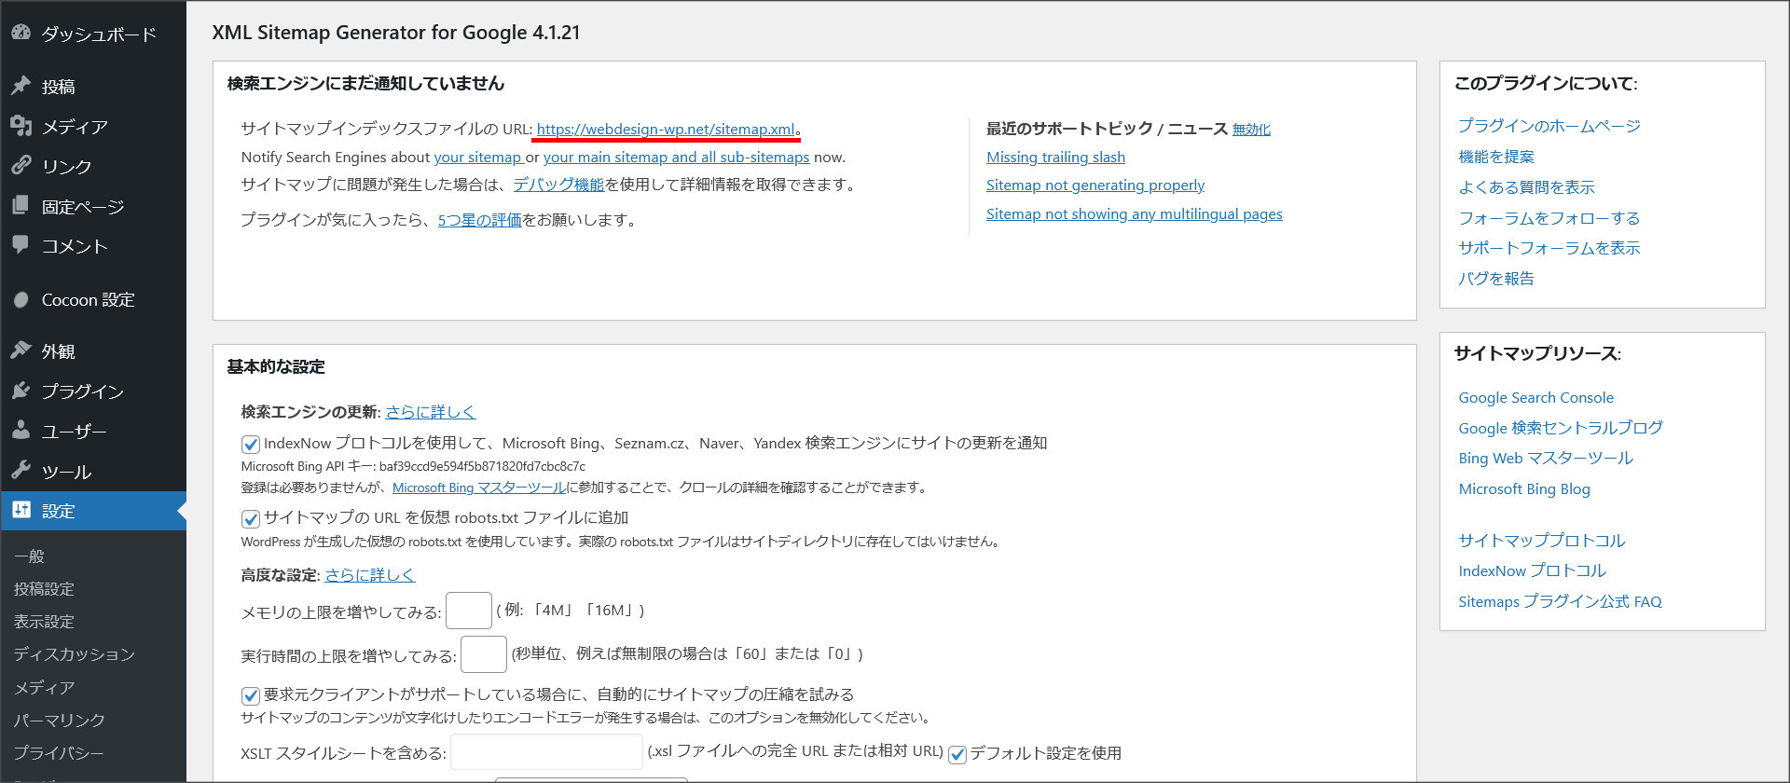
Task: Click the Tools (ツール) wrench icon
Action: click(x=21, y=471)
